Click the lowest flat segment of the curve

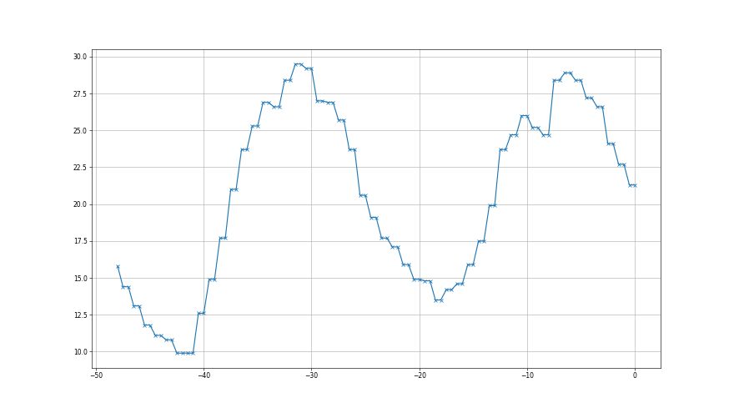[185, 353]
